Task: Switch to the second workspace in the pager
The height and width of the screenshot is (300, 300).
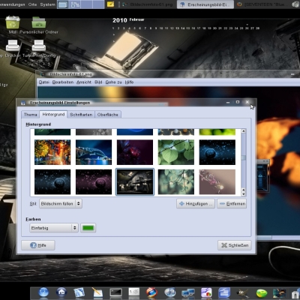Action: coord(75,4)
